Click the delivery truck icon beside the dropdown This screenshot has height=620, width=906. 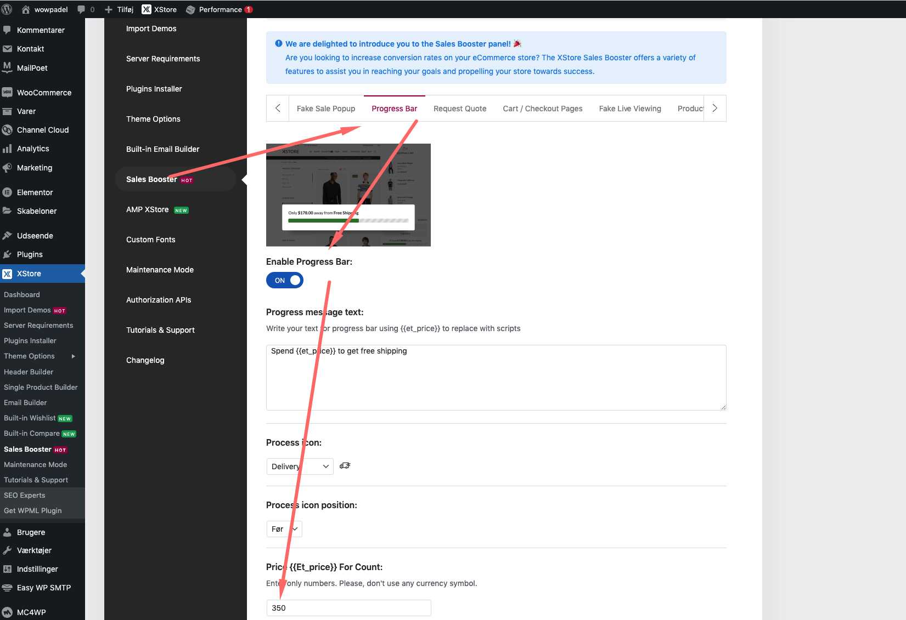click(345, 465)
